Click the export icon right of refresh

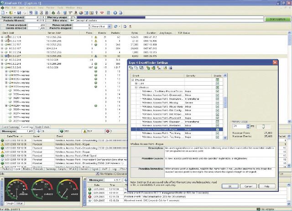tap(125, 26)
